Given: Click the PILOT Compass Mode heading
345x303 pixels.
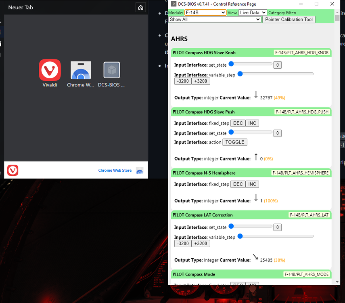Looking at the screenshot, I should click(x=194, y=274).
